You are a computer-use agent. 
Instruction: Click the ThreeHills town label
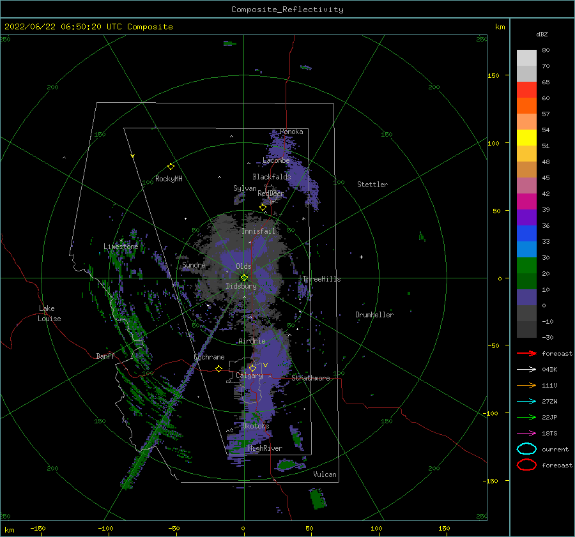[321, 279]
